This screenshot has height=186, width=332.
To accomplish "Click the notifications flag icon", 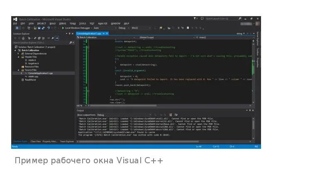I will click(195, 19).
